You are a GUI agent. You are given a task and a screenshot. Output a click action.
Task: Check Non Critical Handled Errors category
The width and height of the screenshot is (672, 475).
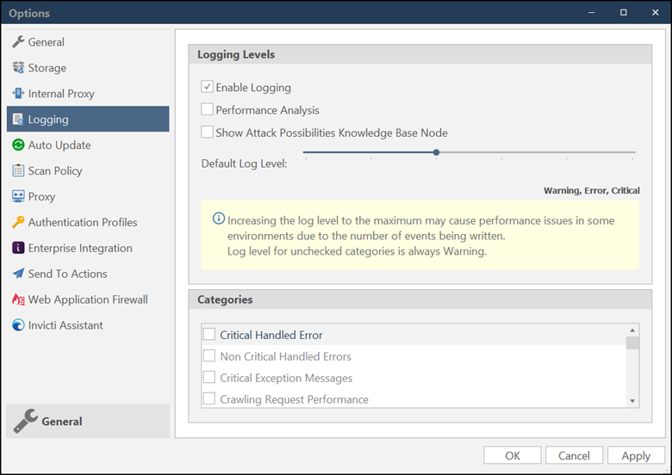tap(209, 355)
